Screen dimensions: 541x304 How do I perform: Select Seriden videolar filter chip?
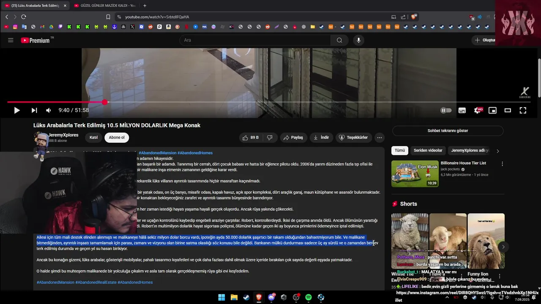point(428,150)
